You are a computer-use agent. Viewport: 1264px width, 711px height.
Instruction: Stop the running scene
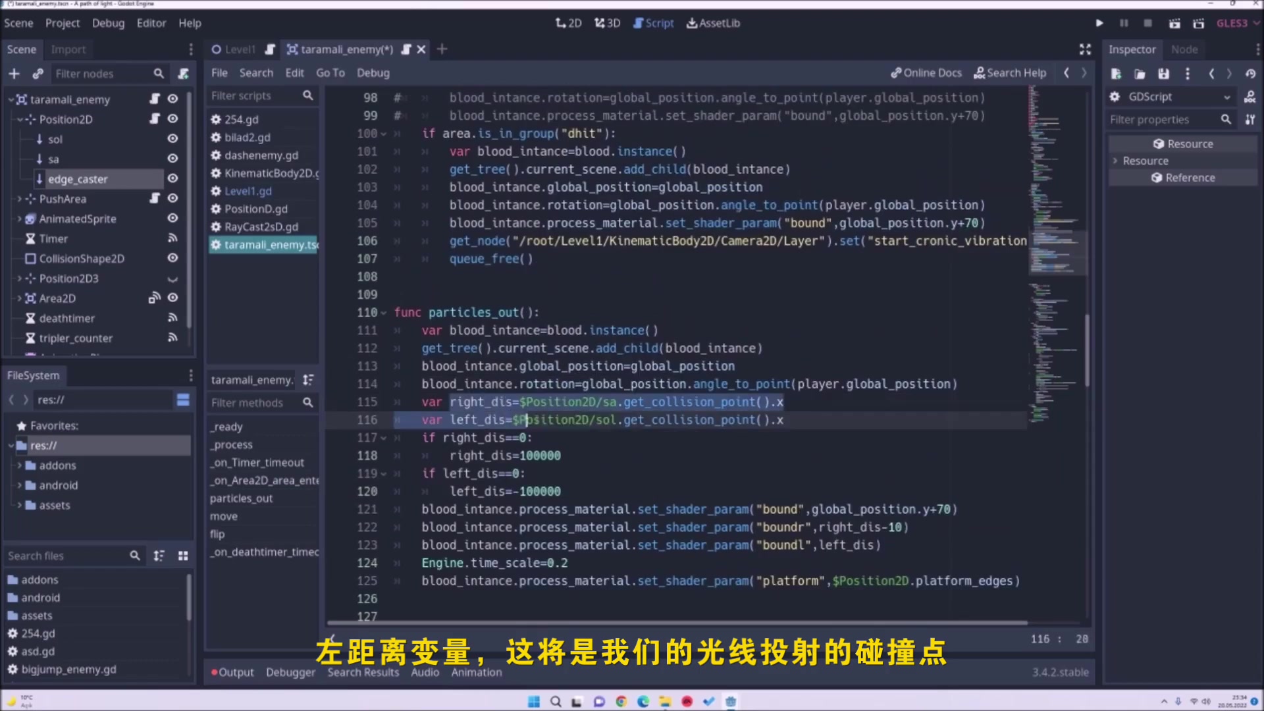1148,23
